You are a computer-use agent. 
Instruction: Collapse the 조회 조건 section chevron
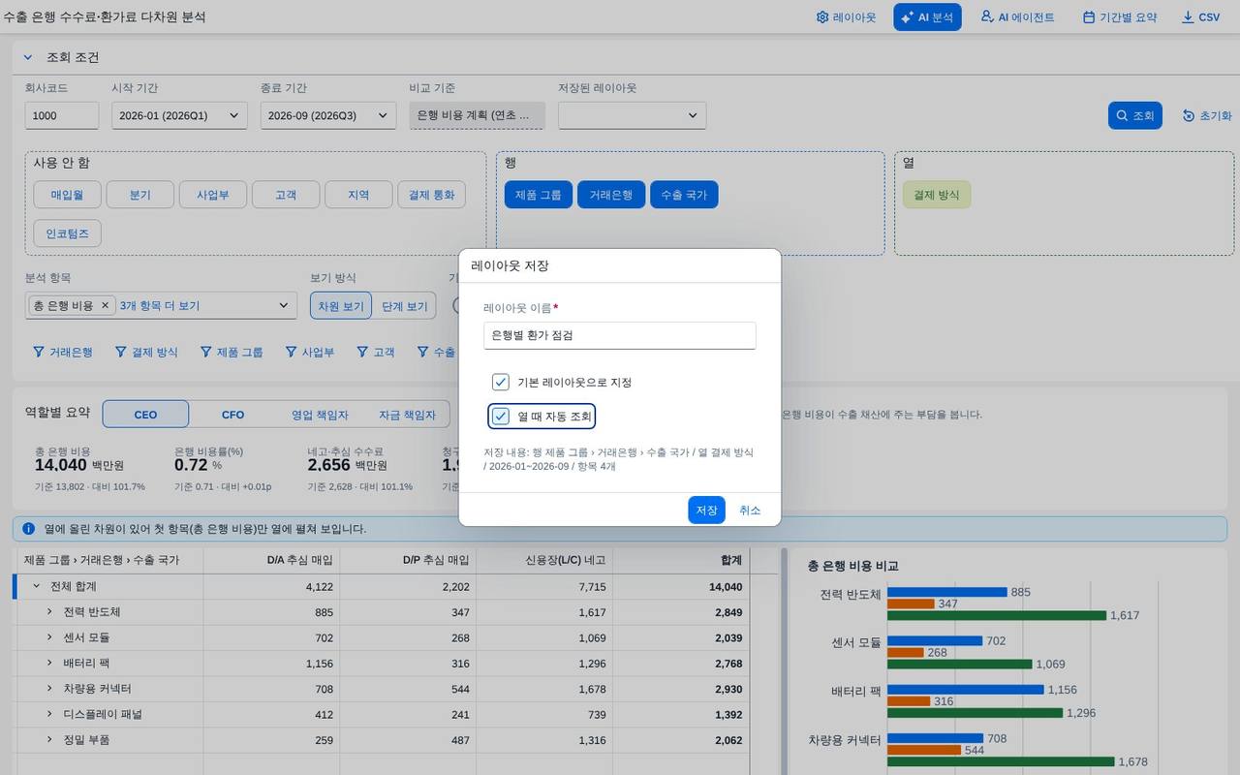pos(28,57)
